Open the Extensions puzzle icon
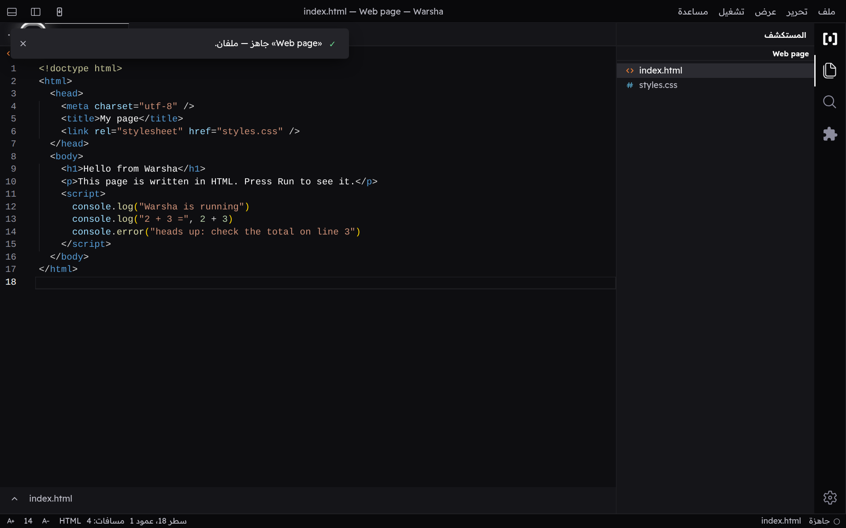 tap(830, 134)
